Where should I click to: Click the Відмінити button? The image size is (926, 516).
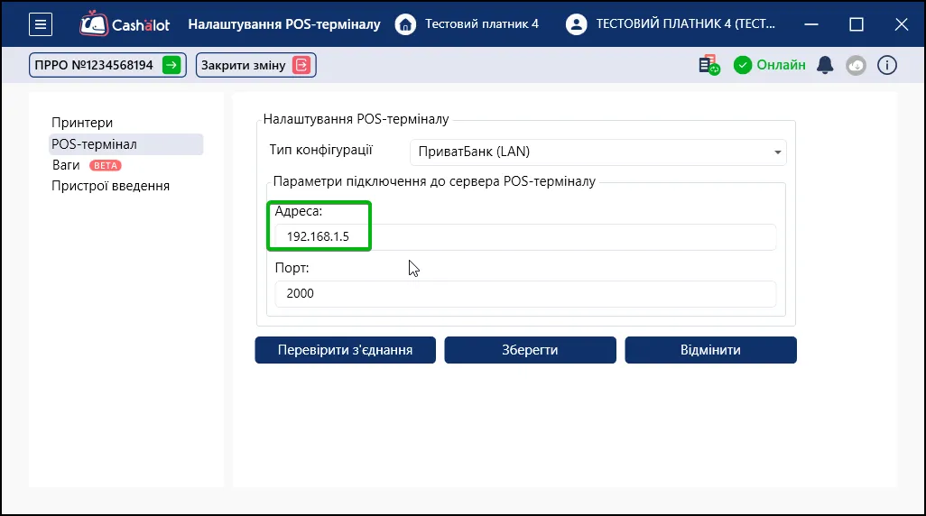(710, 350)
